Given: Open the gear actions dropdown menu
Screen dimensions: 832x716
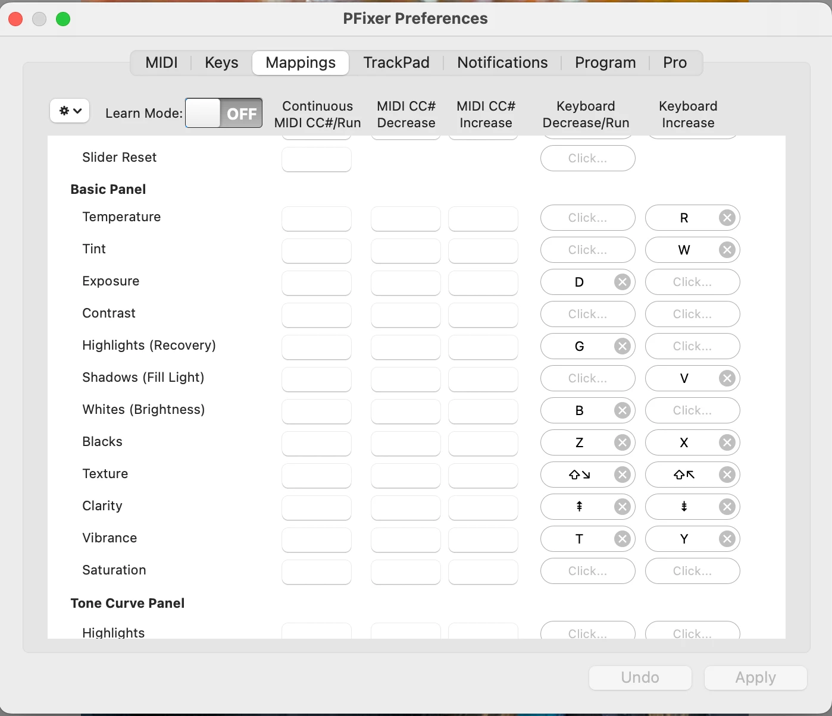Looking at the screenshot, I should [70, 111].
